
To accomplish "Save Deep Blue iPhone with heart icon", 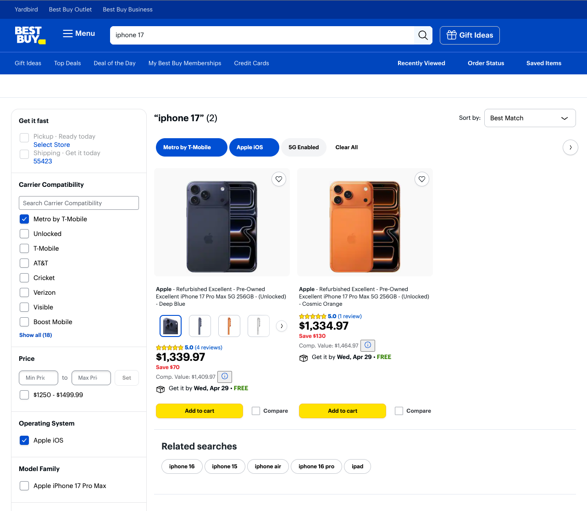I will click(279, 179).
